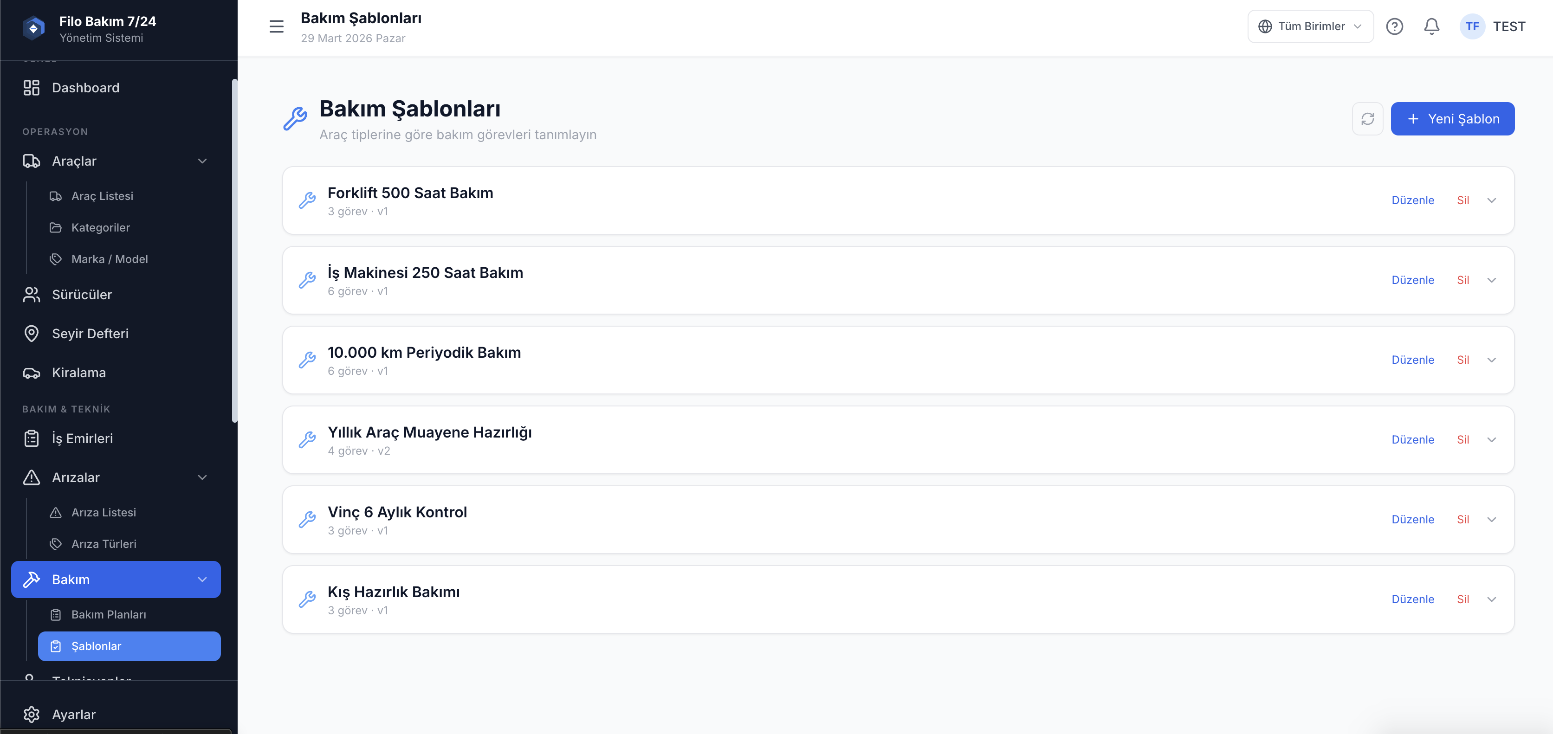Collapse the Araçlar sidebar section
The image size is (1553, 734).
click(202, 161)
